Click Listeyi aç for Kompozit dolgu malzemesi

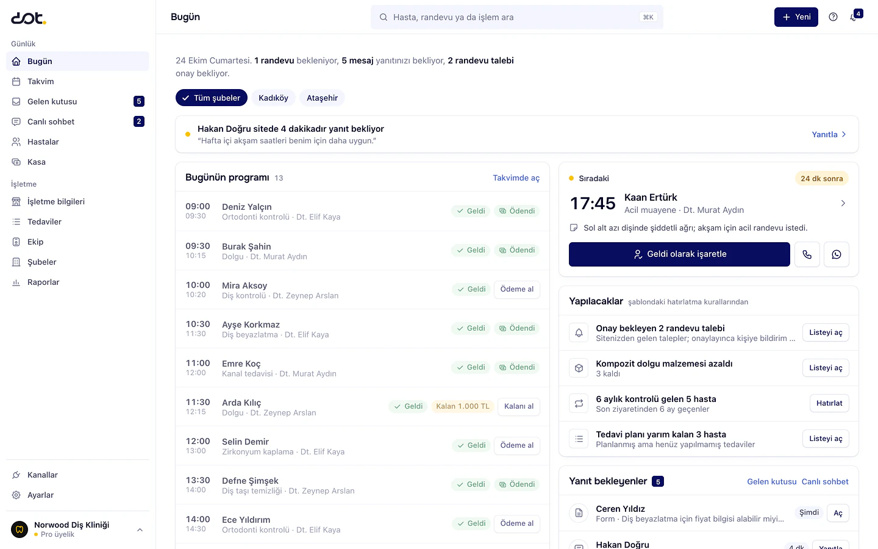click(x=826, y=368)
